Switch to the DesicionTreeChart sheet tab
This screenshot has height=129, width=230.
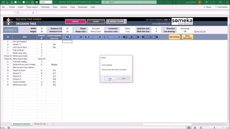pos(22,124)
